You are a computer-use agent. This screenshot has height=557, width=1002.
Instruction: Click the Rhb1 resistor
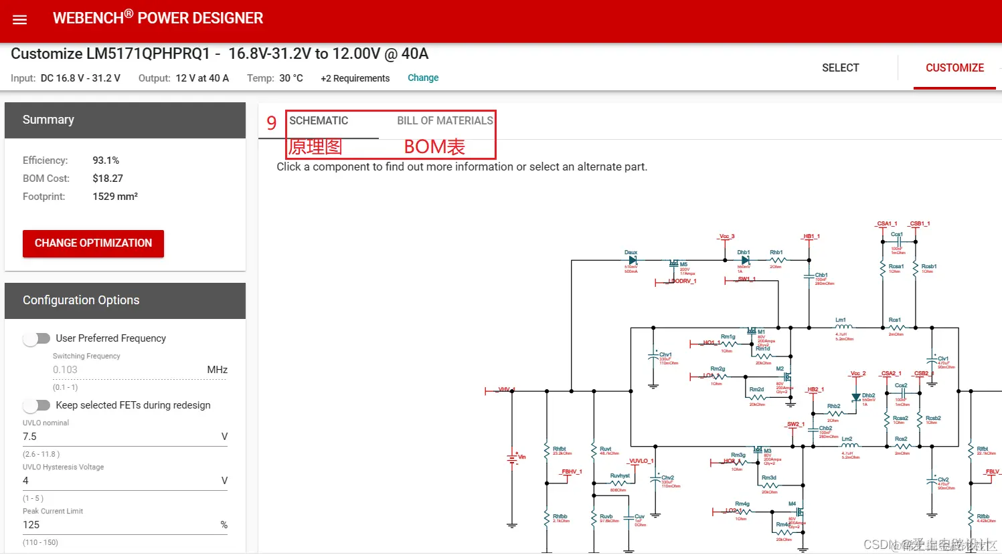coord(776,260)
